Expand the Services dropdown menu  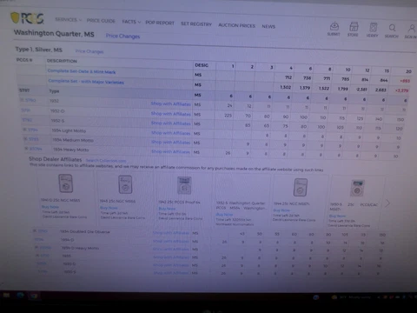[x=69, y=19]
